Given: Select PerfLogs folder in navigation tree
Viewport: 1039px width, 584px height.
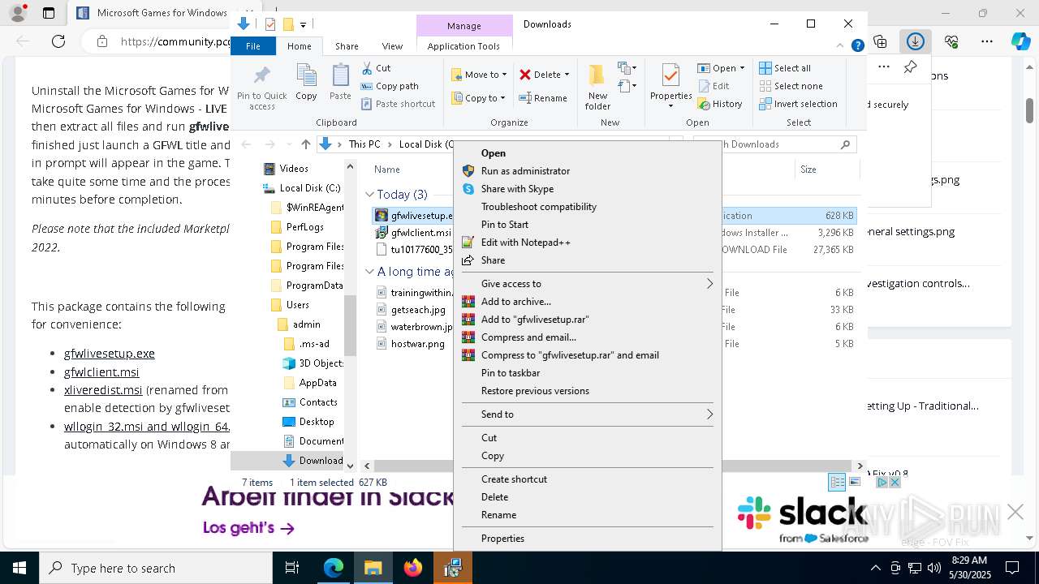Looking at the screenshot, I should tap(304, 227).
